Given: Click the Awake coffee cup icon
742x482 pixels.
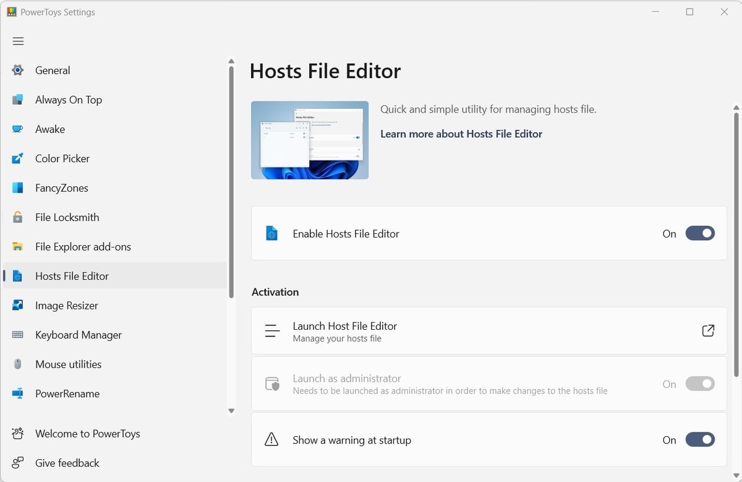Looking at the screenshot, I should click(18, 129).
